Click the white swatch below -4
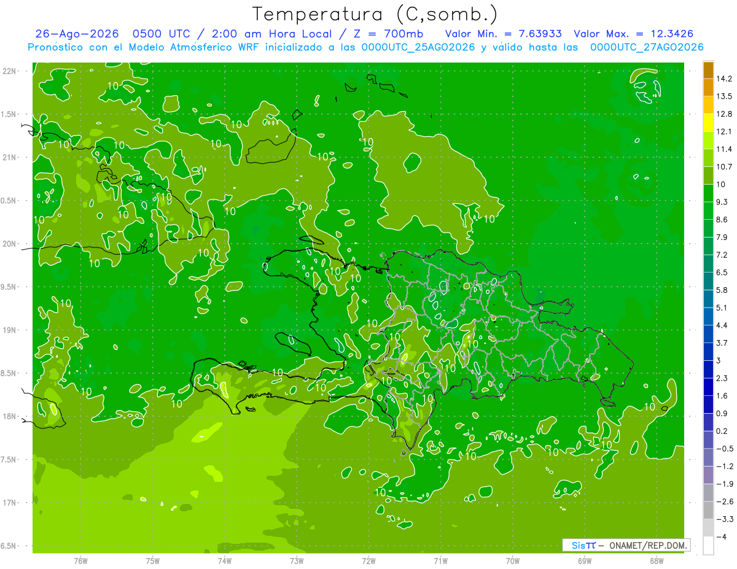 [708, 546]
